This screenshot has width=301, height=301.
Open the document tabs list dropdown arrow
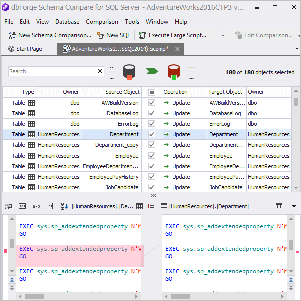click(x=297, y=49)
